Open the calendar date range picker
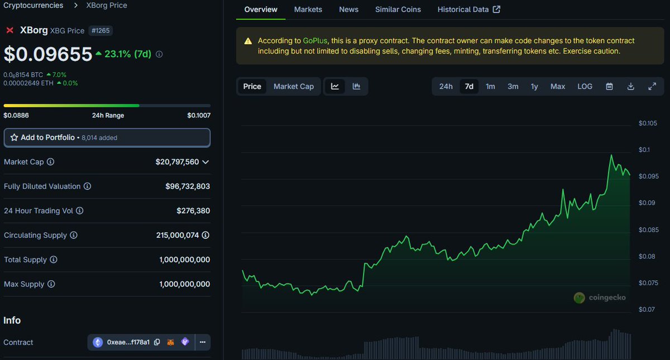Screen dimensions: 670x360 click(610, 87)
